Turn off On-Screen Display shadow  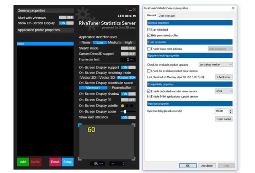128,94
